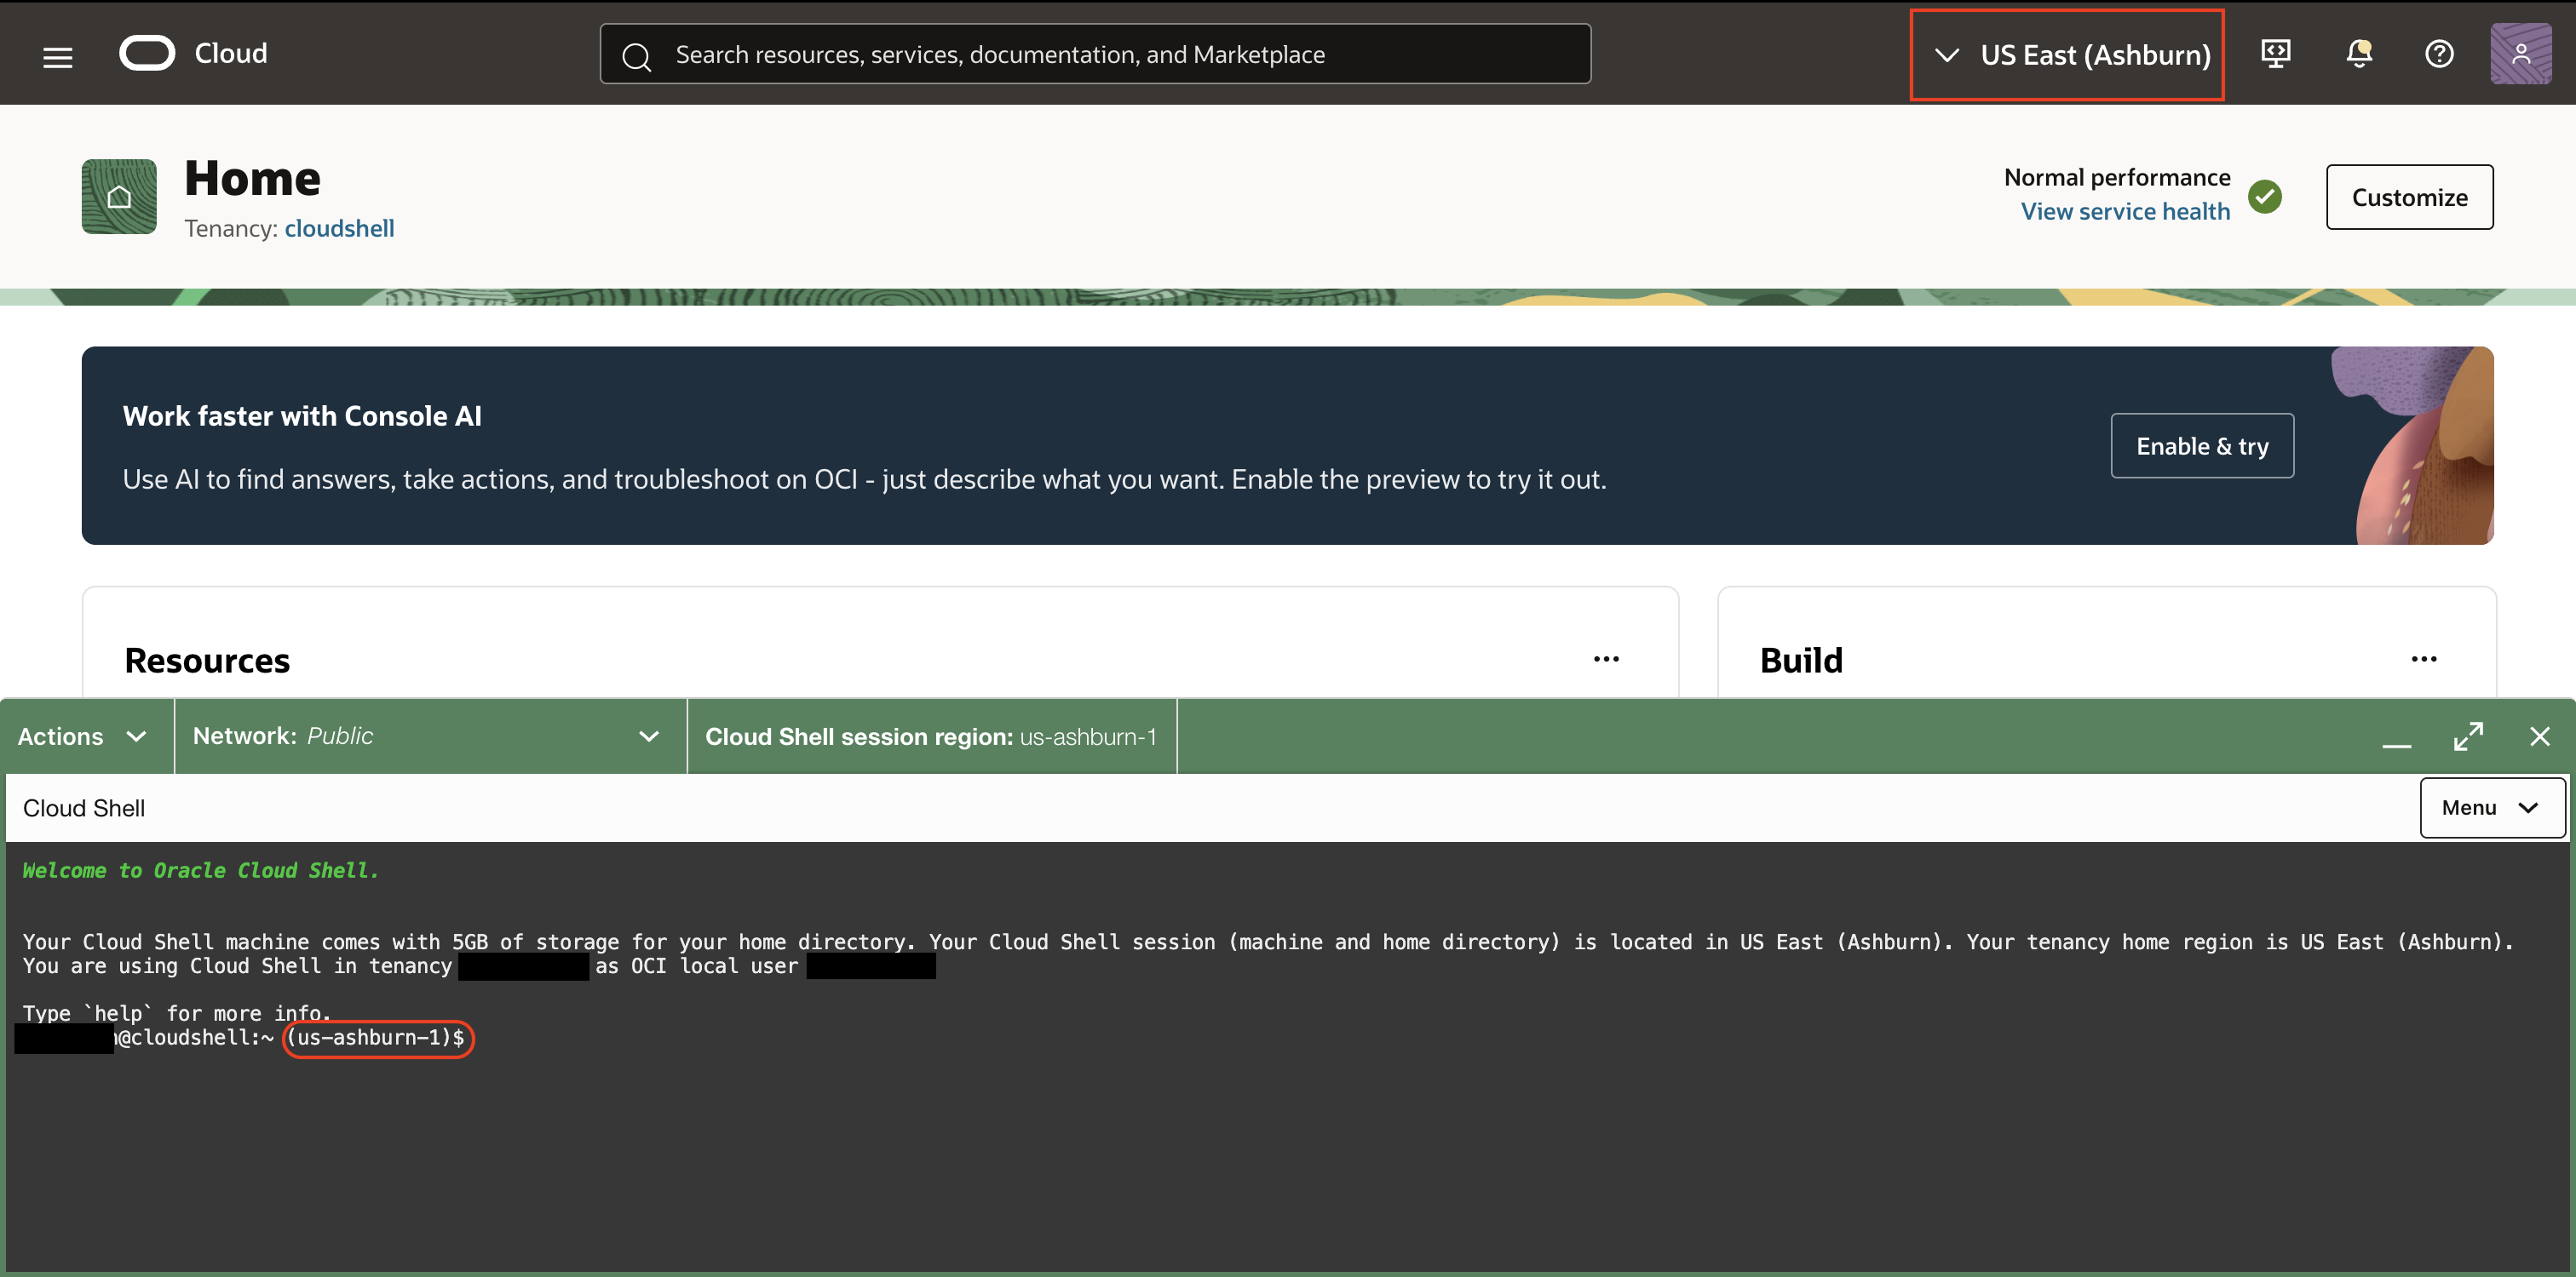Focus the search resources input field

pyautogui.click(x=1095, y=54)
